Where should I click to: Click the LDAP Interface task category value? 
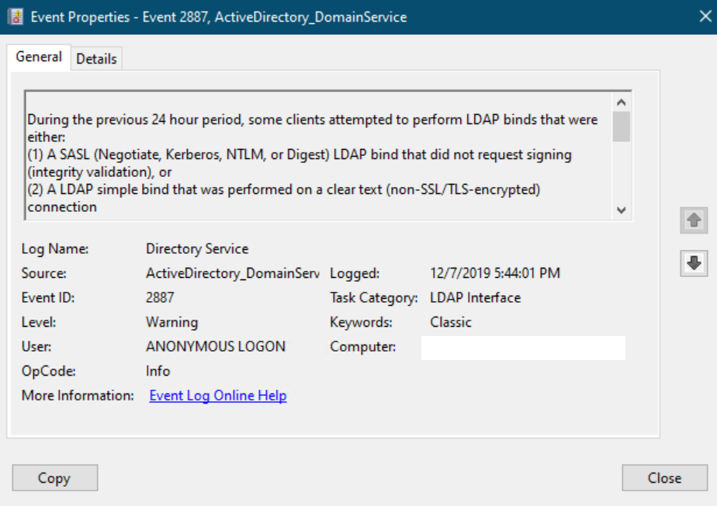click(475, 298)
